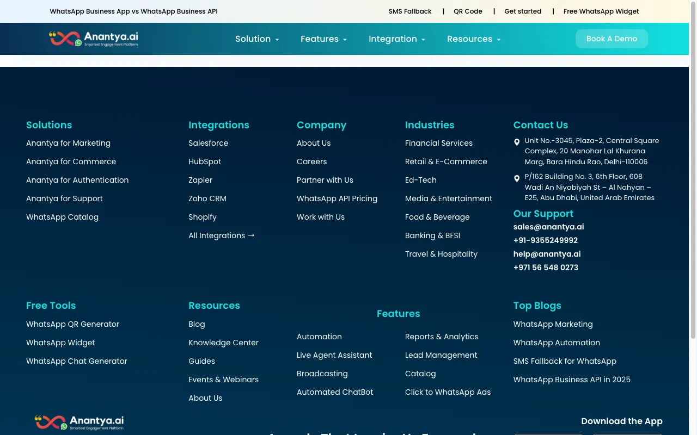This screenshot has width=697, height=435.
Task: Expand the Resources dropdown menu
Action: (474, 39)
